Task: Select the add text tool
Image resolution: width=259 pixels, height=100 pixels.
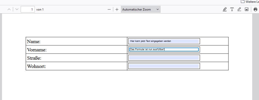Action: [232, 9]
